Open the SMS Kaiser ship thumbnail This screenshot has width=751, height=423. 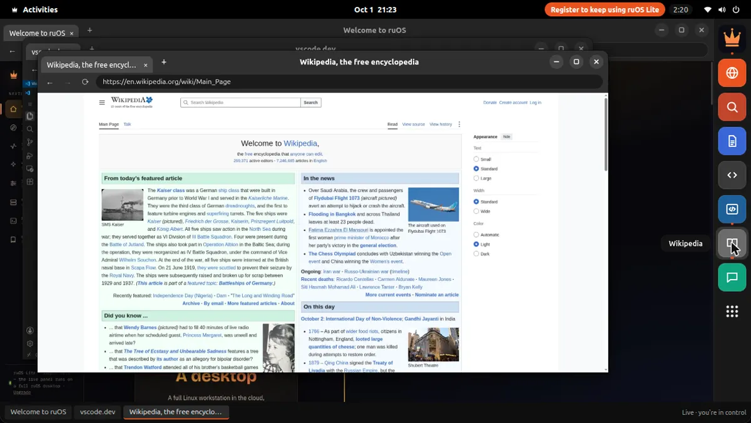coord(123,205)
